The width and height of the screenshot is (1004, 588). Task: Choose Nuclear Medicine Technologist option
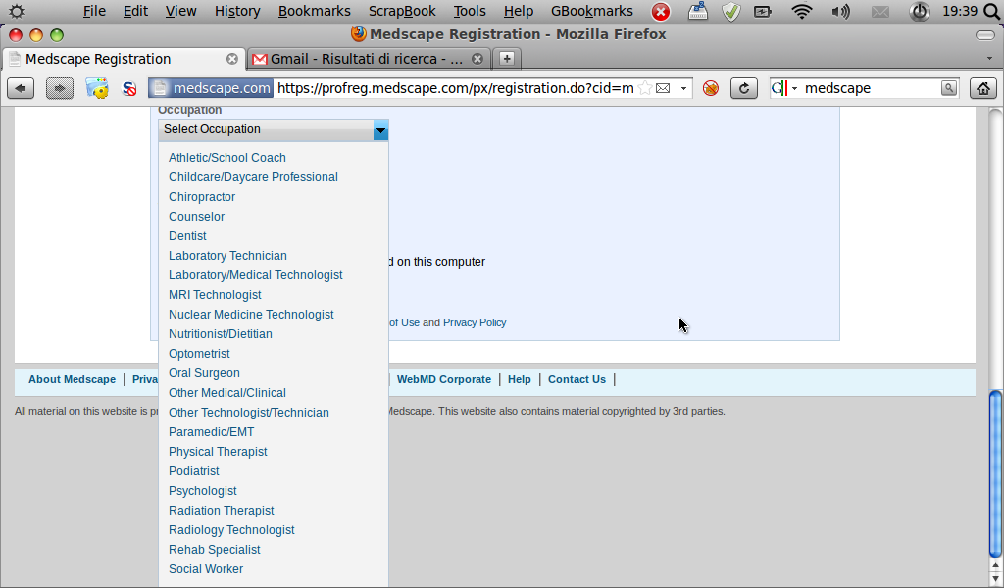pos(251,315)
